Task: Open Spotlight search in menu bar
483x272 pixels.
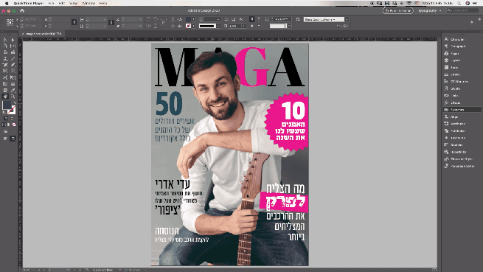Action: [459, 3]
